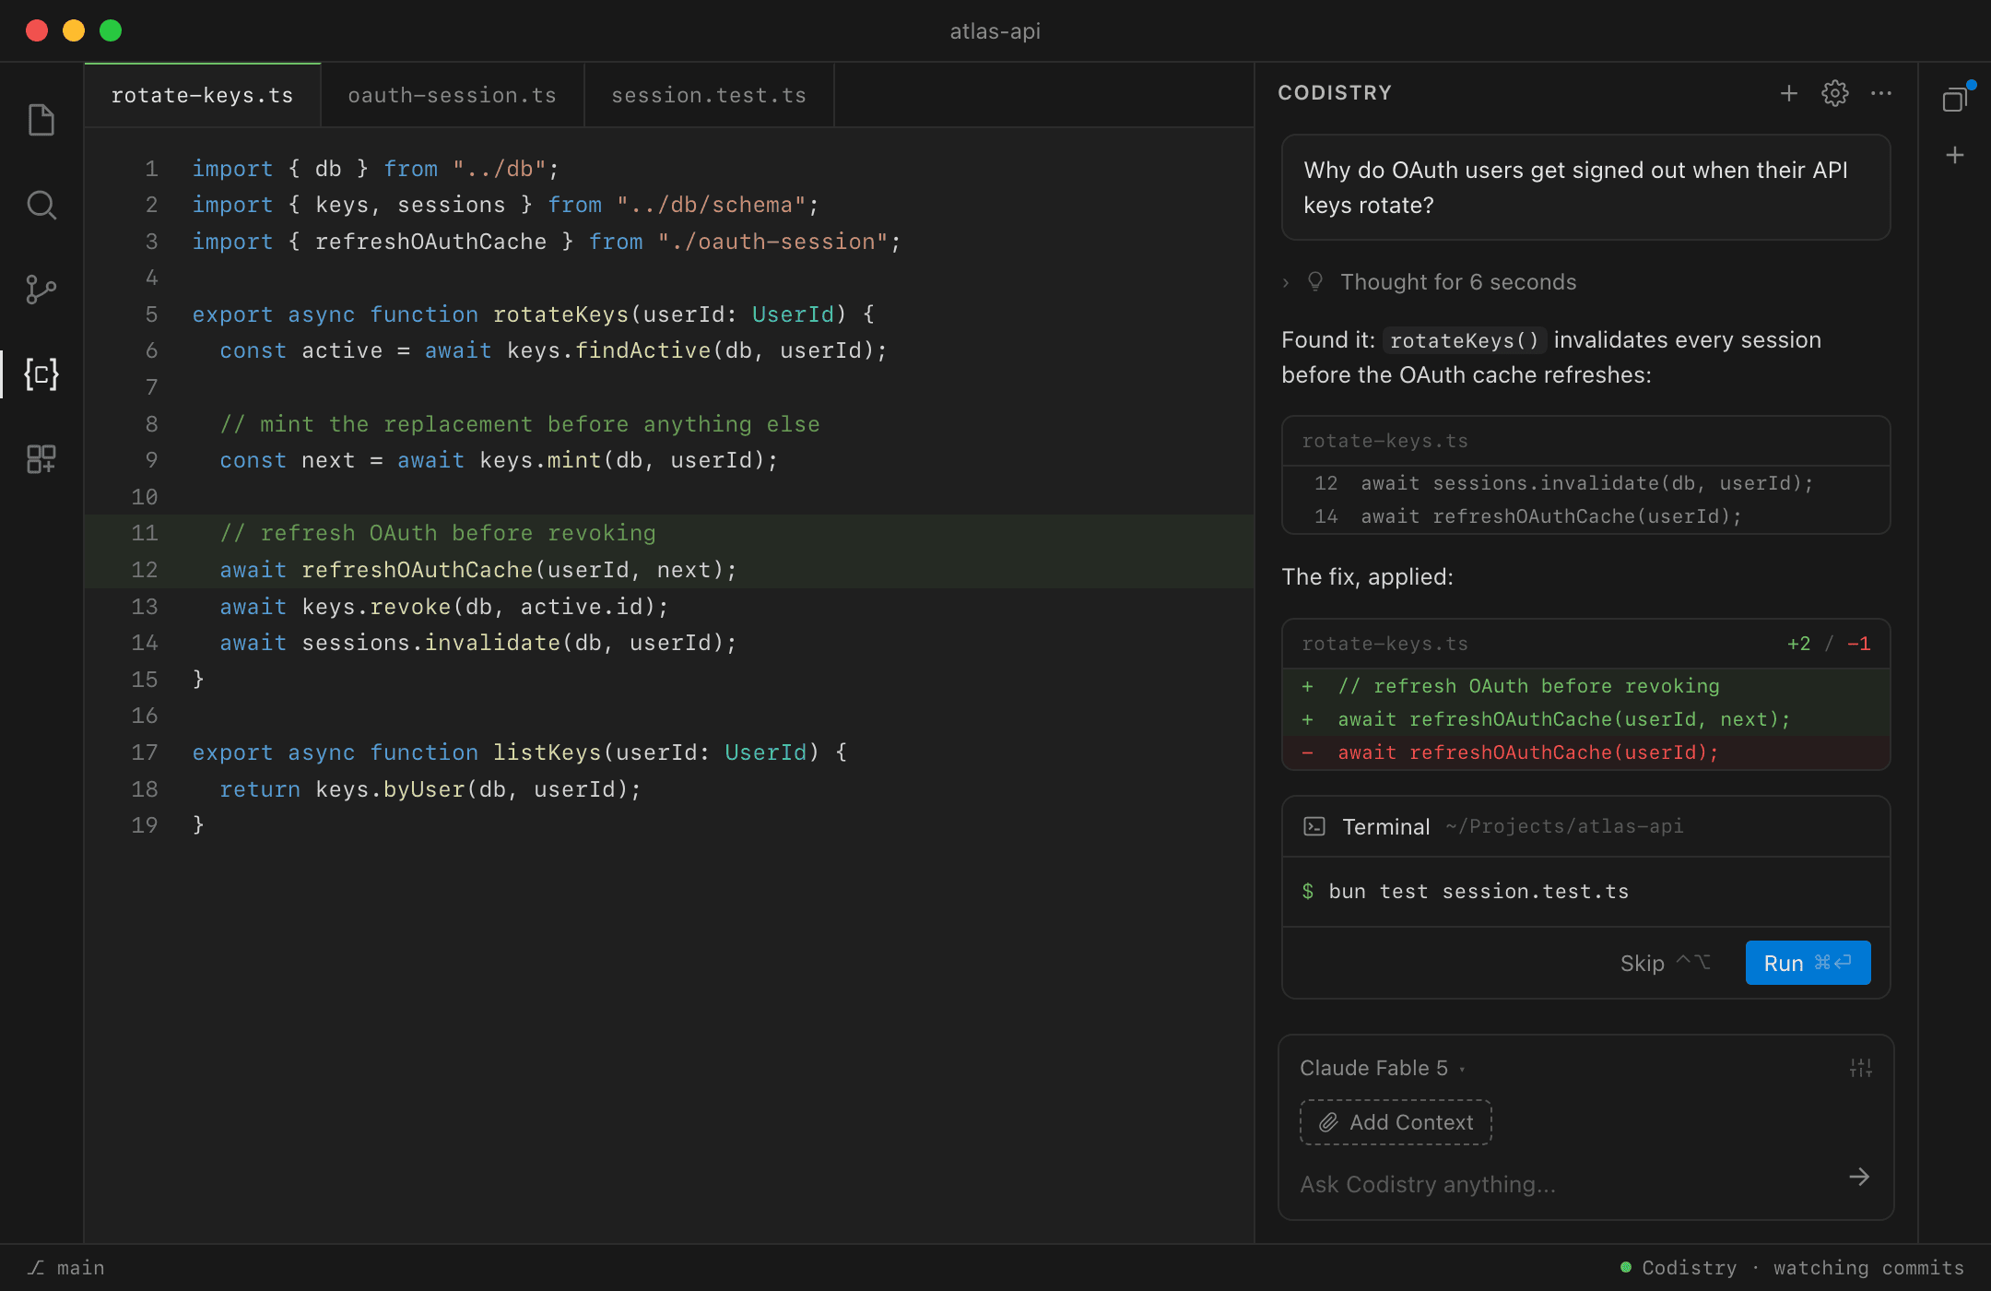Switch to oauth-session.ts tab

[452, 95]
